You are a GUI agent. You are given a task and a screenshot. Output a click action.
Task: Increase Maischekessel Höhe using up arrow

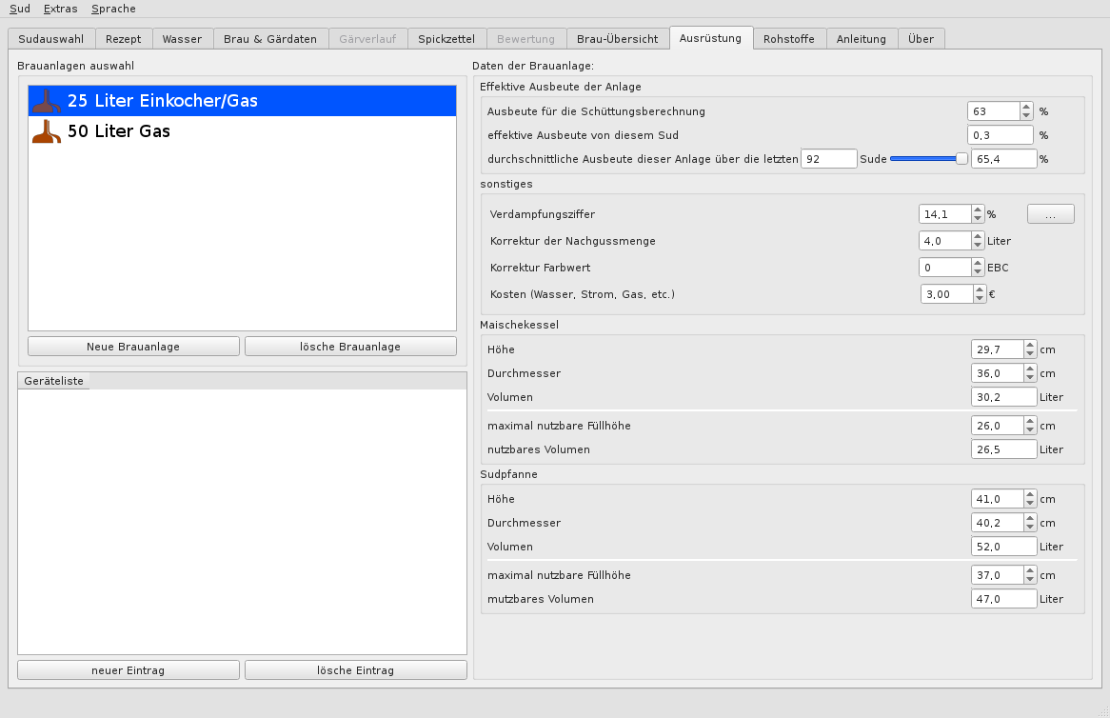click(1029, 345)
